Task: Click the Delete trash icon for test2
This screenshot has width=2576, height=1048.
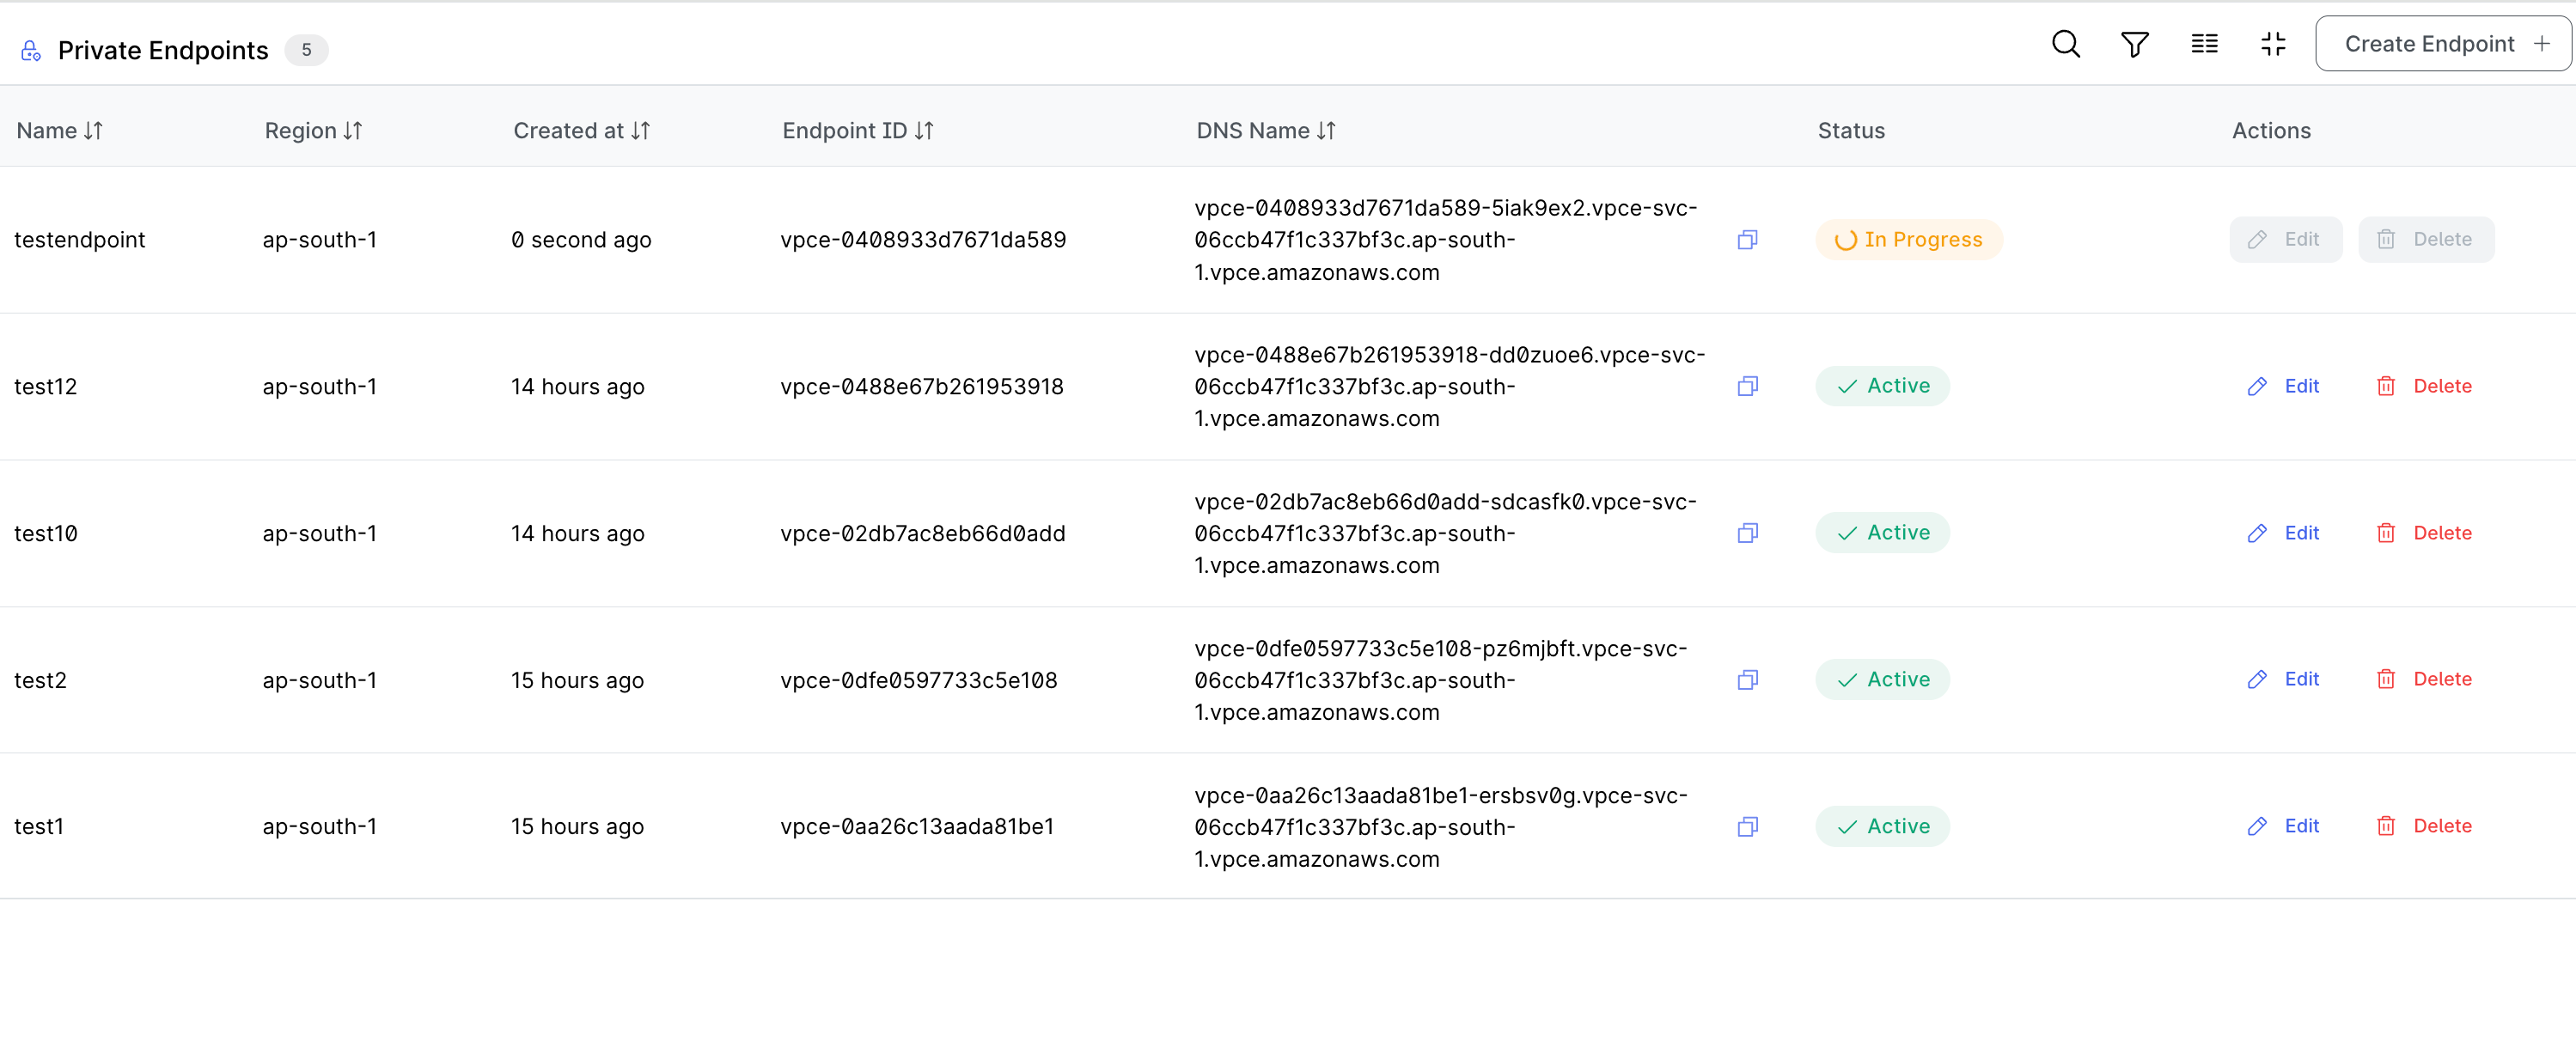Action: point(2386,679)
